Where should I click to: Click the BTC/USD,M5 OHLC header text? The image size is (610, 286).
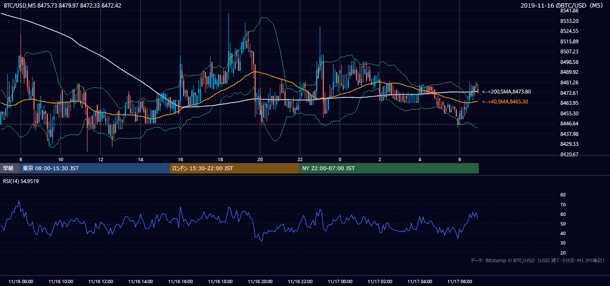coord(62,5)
